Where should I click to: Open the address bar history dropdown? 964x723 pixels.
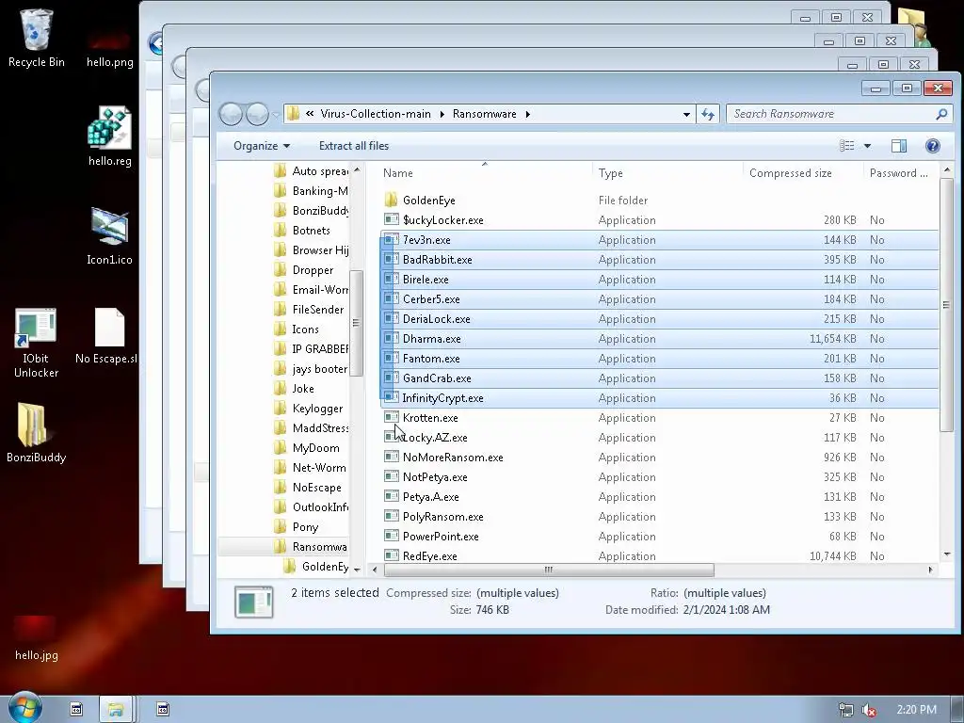[x=686, y=114]
